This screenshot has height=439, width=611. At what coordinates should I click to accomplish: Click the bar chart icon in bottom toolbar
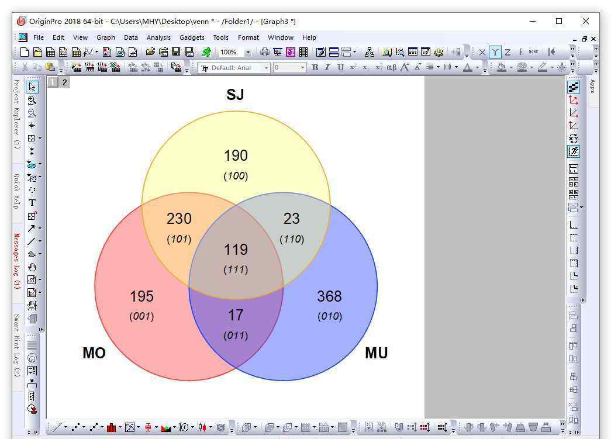click(x=112, y=427)
